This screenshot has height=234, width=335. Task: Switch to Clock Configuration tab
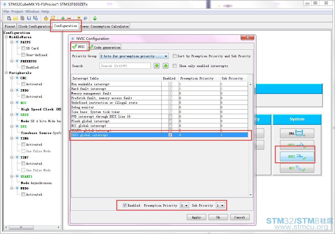tap(34, 26)
